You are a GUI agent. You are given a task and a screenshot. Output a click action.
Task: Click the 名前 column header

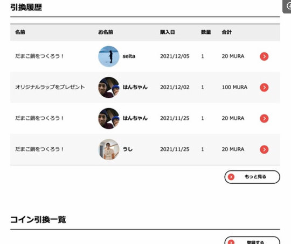20,32
